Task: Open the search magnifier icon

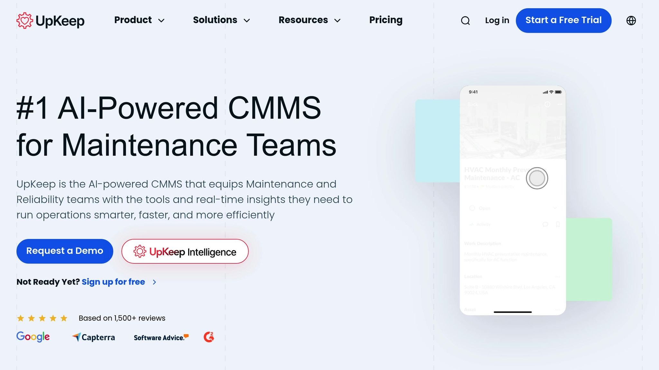Action: tap(465, 21)
